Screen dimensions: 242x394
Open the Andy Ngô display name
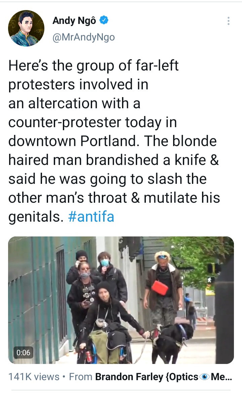pyautogui.click(x=74, y=21)
